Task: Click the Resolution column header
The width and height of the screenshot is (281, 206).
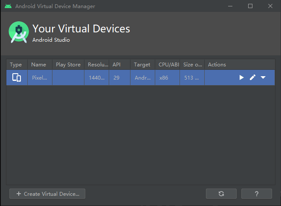Action: 97,64
